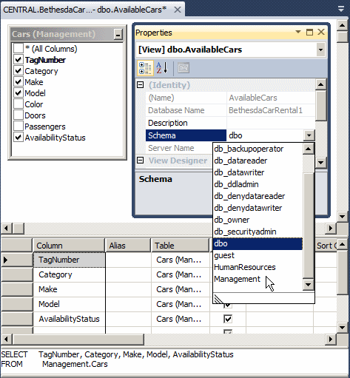
Task: Click the diagram pane horizontal scroll right arrow
Action: pyautogui.click(x=331, y=229)
